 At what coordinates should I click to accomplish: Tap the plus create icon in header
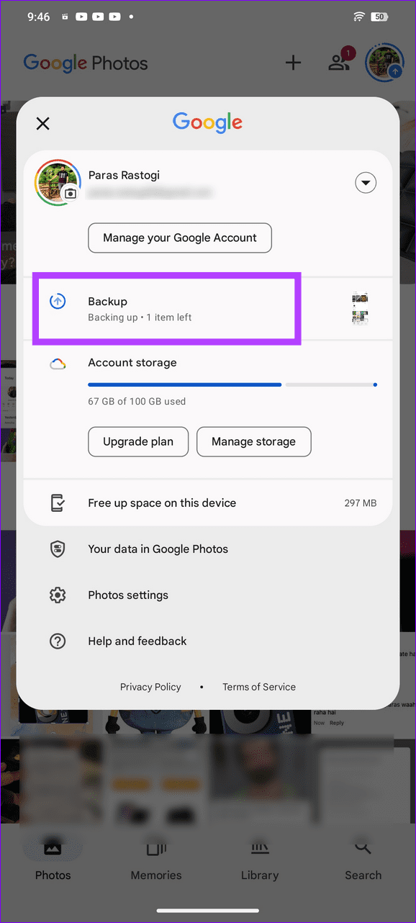pos(293,63)
